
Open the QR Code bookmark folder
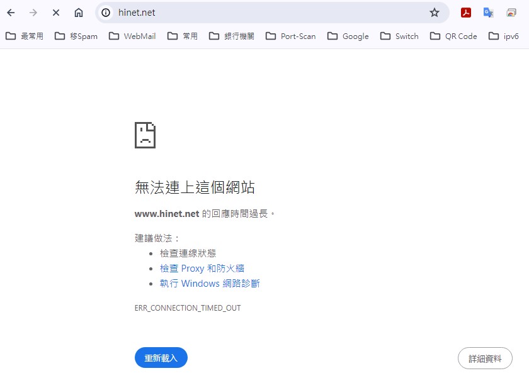[x=453, y=36]
